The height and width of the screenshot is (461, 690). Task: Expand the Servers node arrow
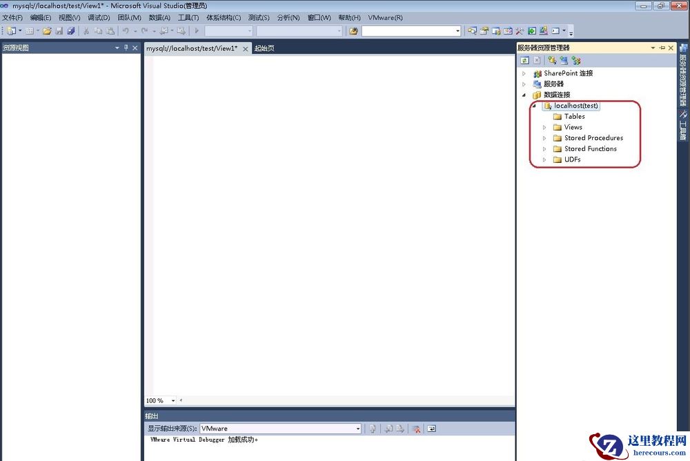coord(524,84)
